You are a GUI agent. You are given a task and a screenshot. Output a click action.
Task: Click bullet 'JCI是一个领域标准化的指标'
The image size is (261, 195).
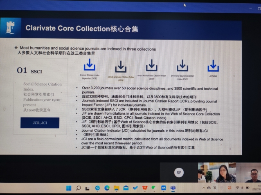tap(138, 147)
